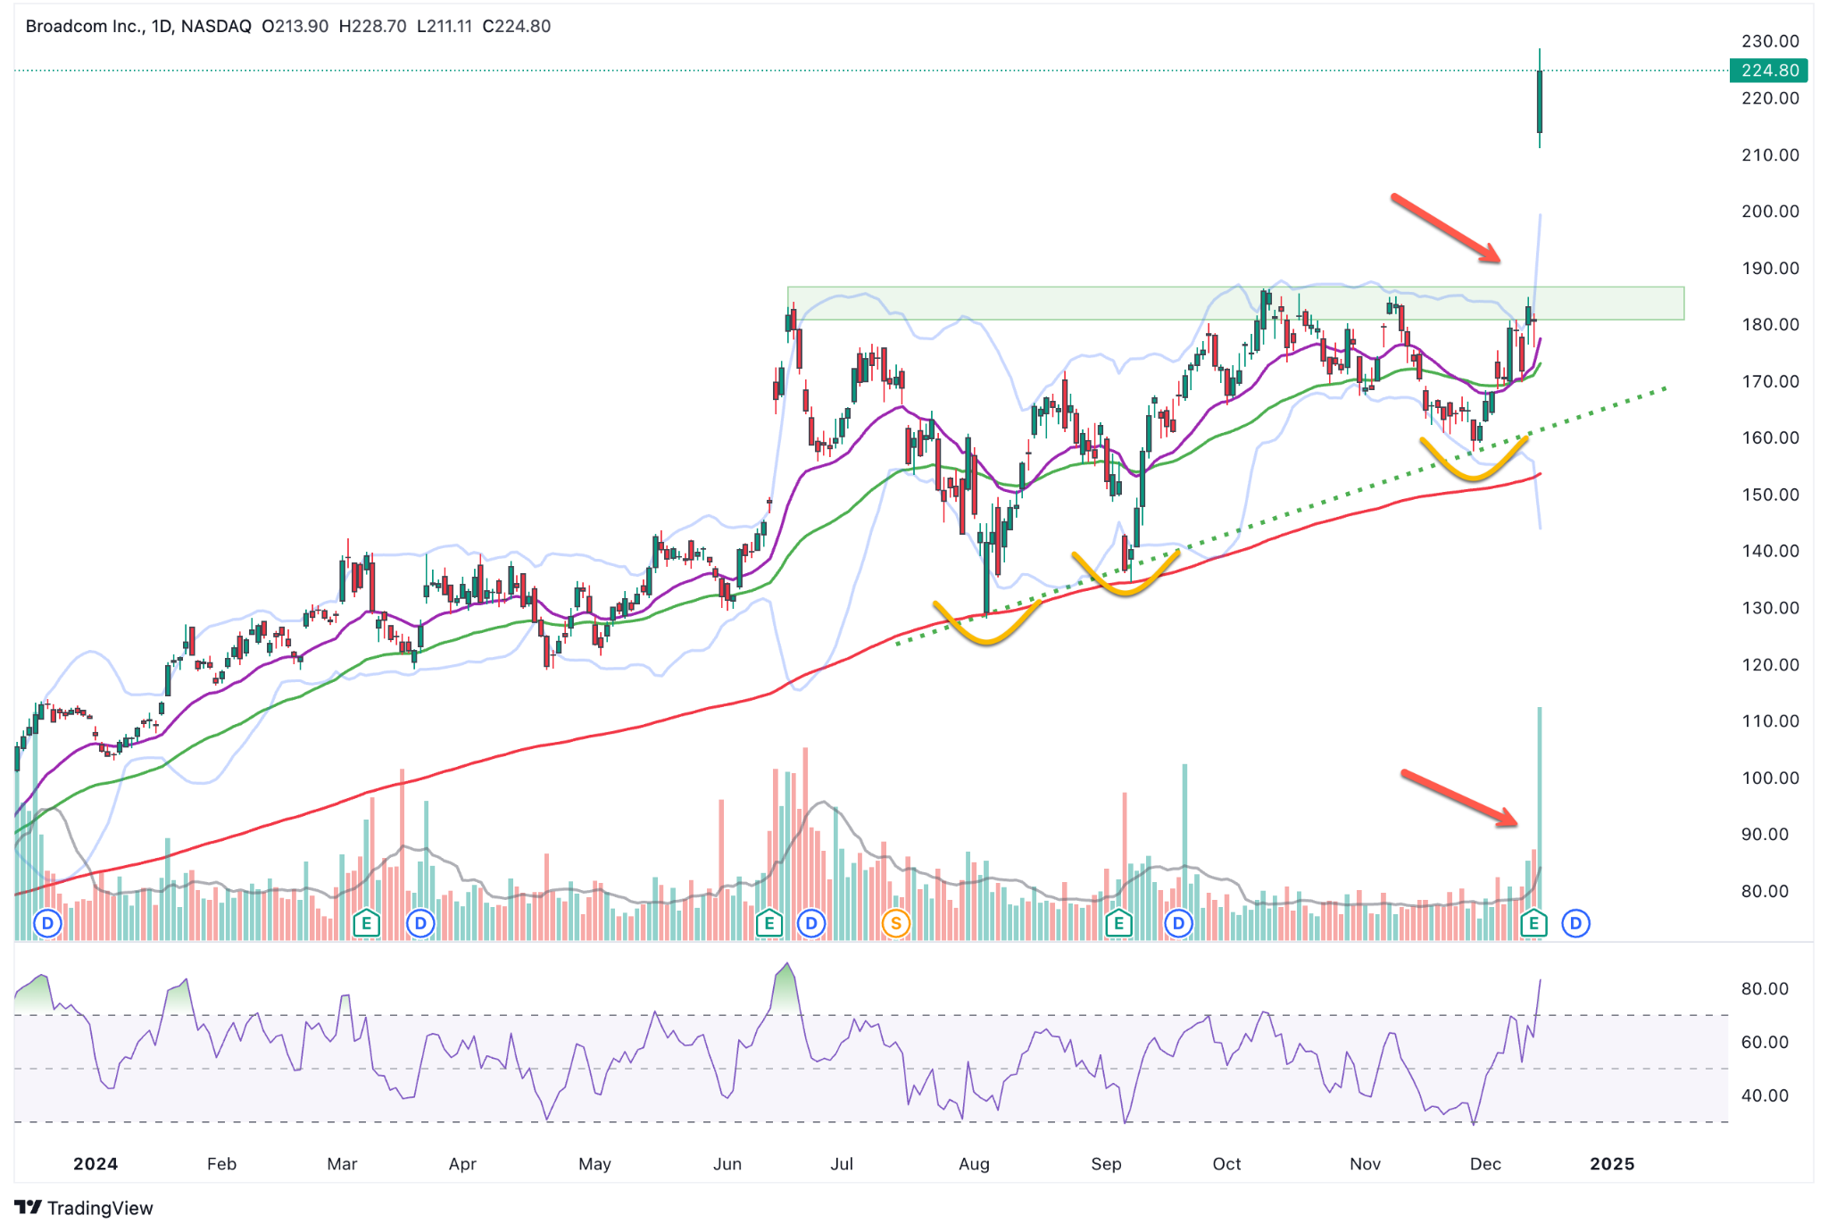Click the Aug label on time axis

point(974,1164)
